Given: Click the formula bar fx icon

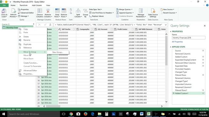Looking at the screenshot, I should (x=50, y=25).
